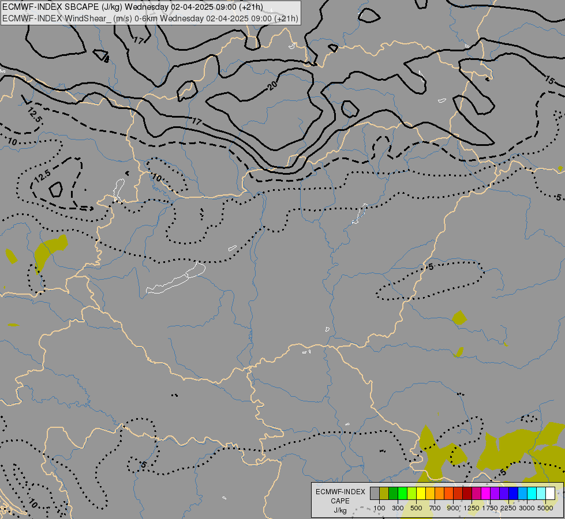Screen dimensions: 565x519
Task: Click the legend value '300'
Action: click(398, 508)
